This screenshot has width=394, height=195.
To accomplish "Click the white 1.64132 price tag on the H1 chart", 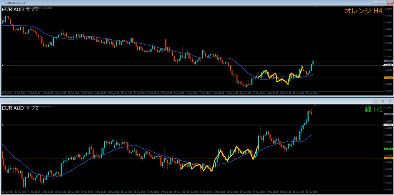I will coord(388,125).
